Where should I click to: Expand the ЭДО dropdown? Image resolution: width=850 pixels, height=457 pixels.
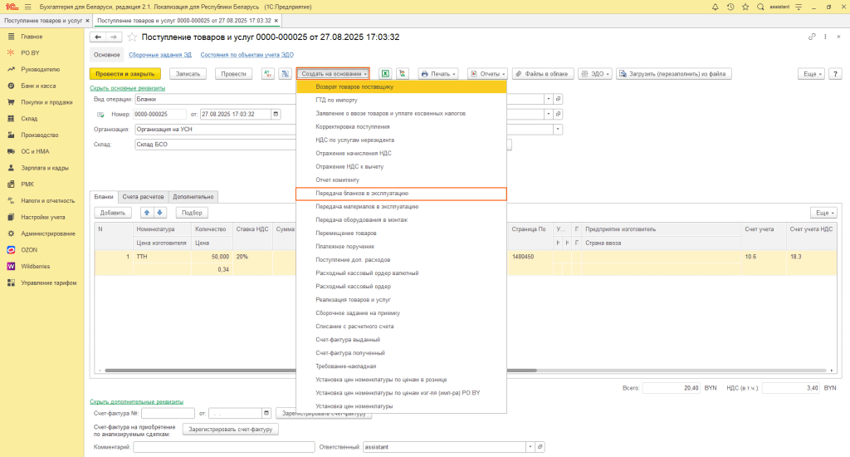click(x=595, y=74)
